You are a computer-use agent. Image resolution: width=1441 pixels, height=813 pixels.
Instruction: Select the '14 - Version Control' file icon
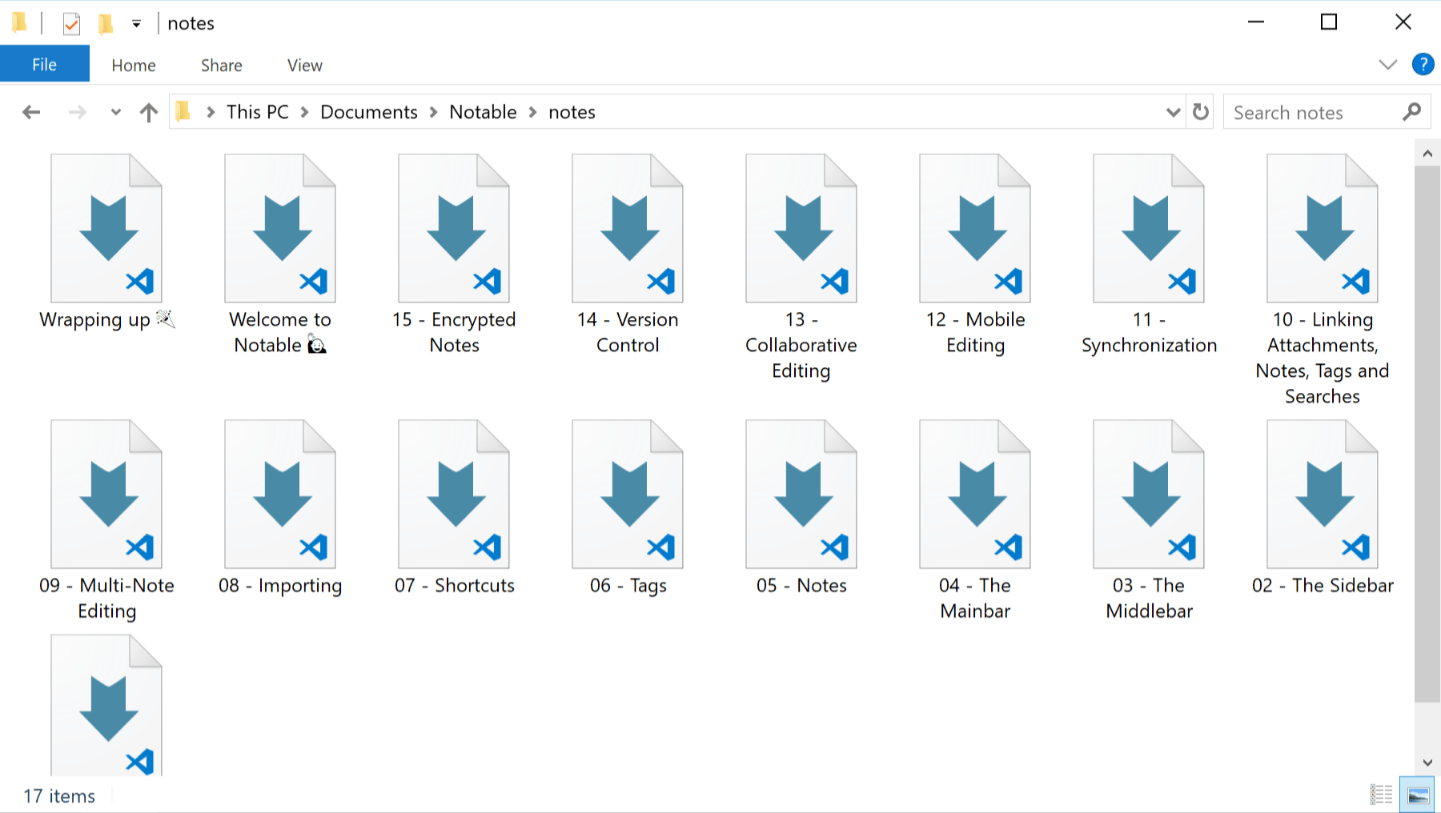628,228
